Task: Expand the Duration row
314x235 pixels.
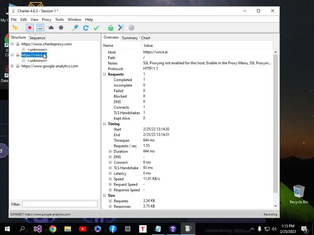Action: coord(110,151)
